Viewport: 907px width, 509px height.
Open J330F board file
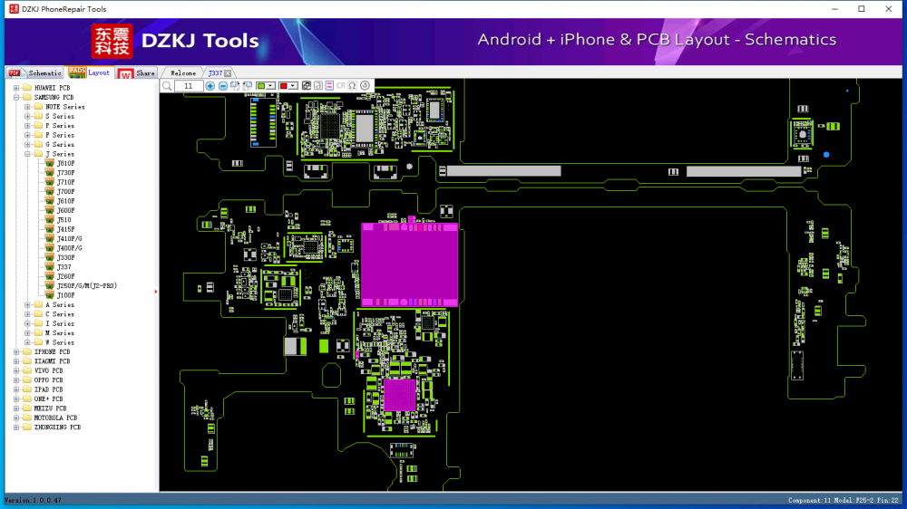point(65,258)
